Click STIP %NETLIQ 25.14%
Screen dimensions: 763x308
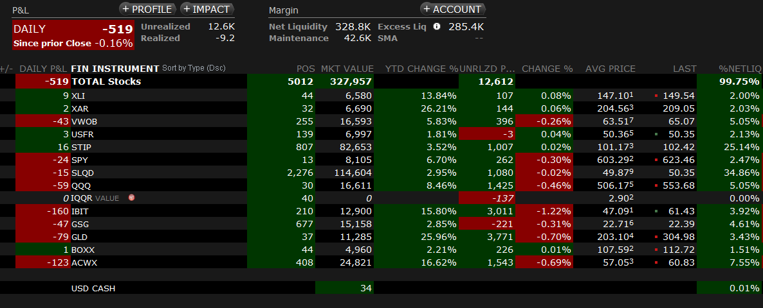point(742,147)
